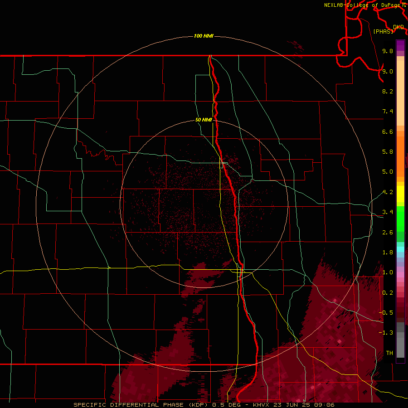Click the 1.0 value on the color scale
The image size is (408, 408).
(x=388, y=272)
